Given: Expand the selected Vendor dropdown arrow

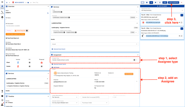Looking at the screenshot, I should click(137, 81).
